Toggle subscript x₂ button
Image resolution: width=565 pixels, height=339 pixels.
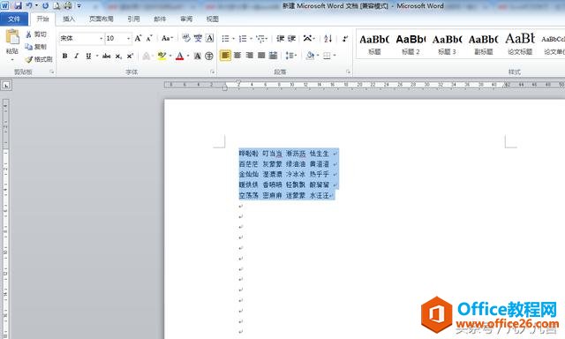[x=118, y=56]
